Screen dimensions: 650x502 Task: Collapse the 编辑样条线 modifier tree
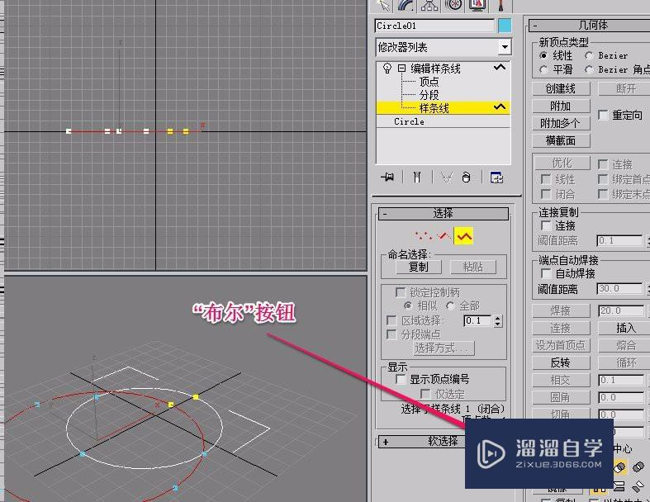click(x=401, y=69)
